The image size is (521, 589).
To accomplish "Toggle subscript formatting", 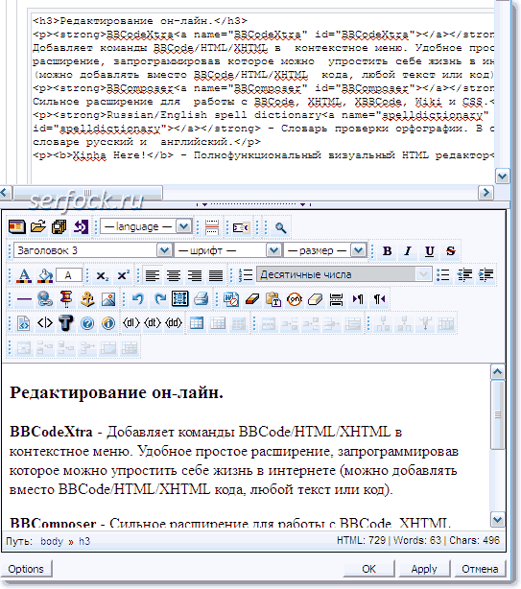I will point(102,275).
